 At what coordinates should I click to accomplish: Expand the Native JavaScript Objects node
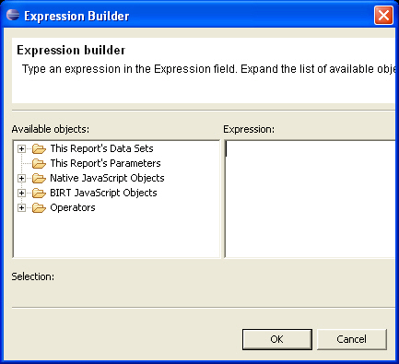21,178
